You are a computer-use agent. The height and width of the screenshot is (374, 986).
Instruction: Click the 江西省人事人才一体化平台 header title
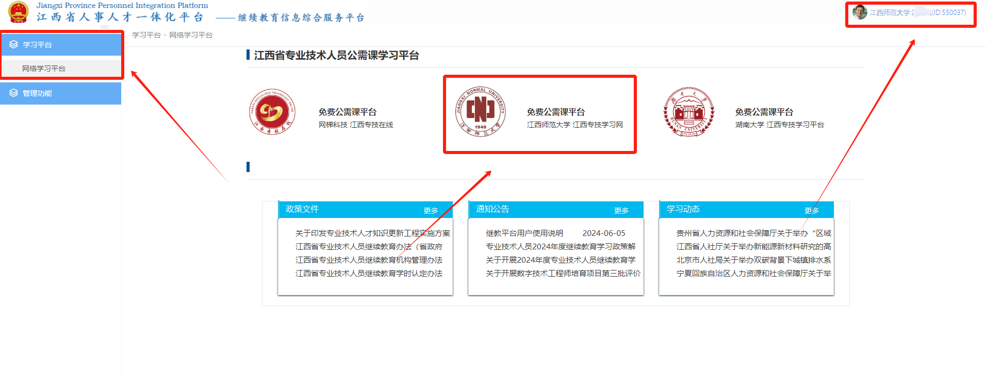pos(120,17)
